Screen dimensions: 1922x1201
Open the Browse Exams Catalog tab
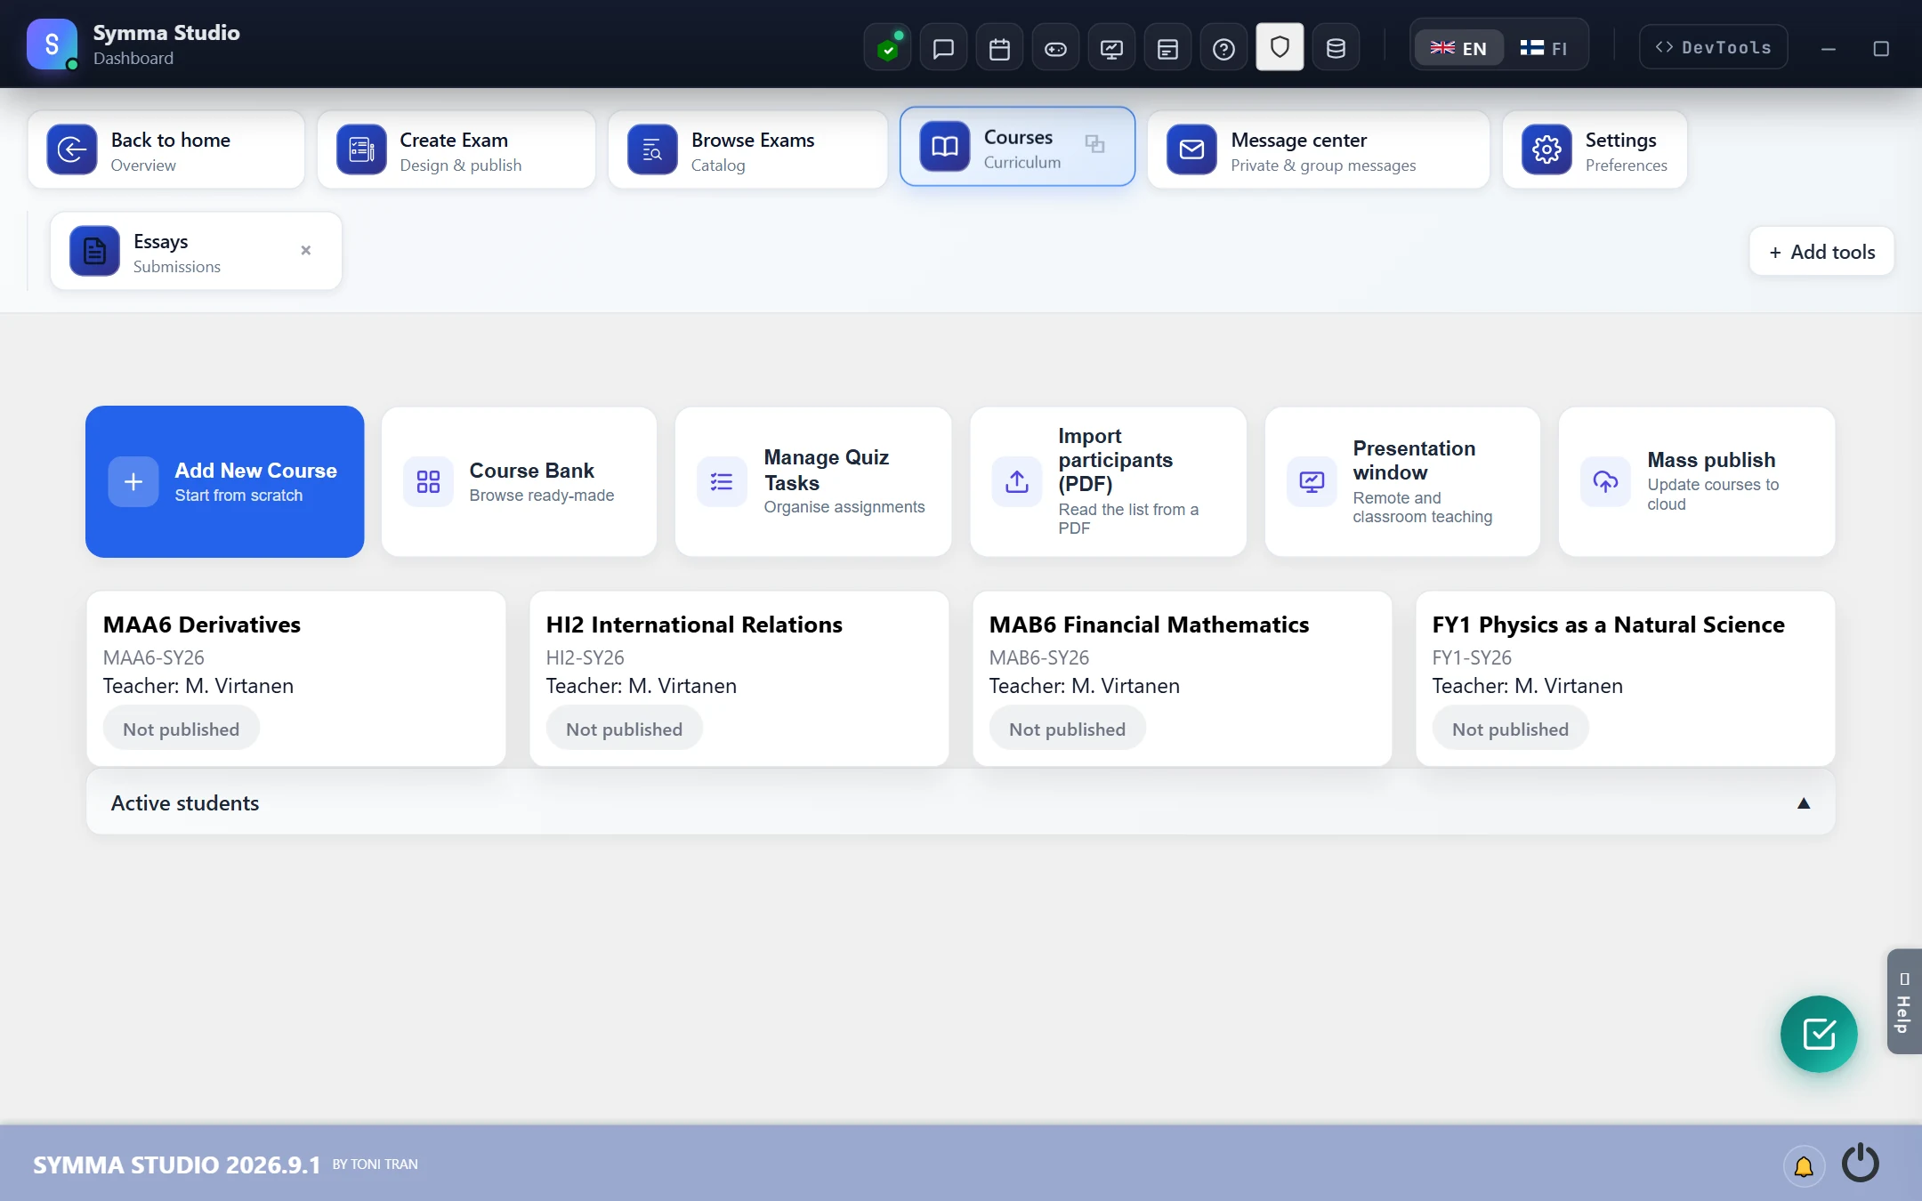point(747,150)
